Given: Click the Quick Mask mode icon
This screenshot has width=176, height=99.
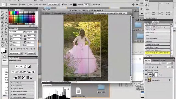Looking at the screenshot, I should point(4,56).
